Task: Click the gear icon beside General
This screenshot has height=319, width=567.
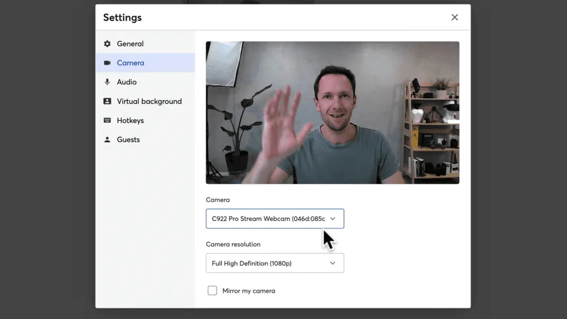Action: point(107,44)
